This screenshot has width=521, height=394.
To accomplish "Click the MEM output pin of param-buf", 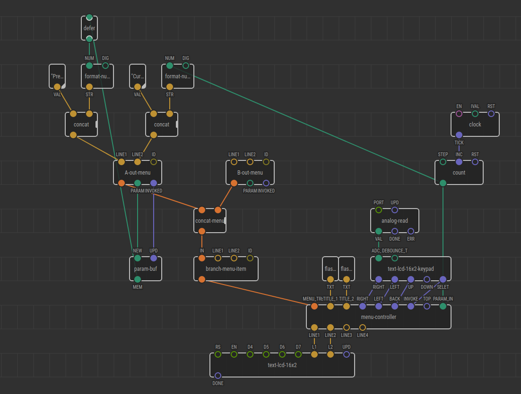I will click(x=138, y=279).
